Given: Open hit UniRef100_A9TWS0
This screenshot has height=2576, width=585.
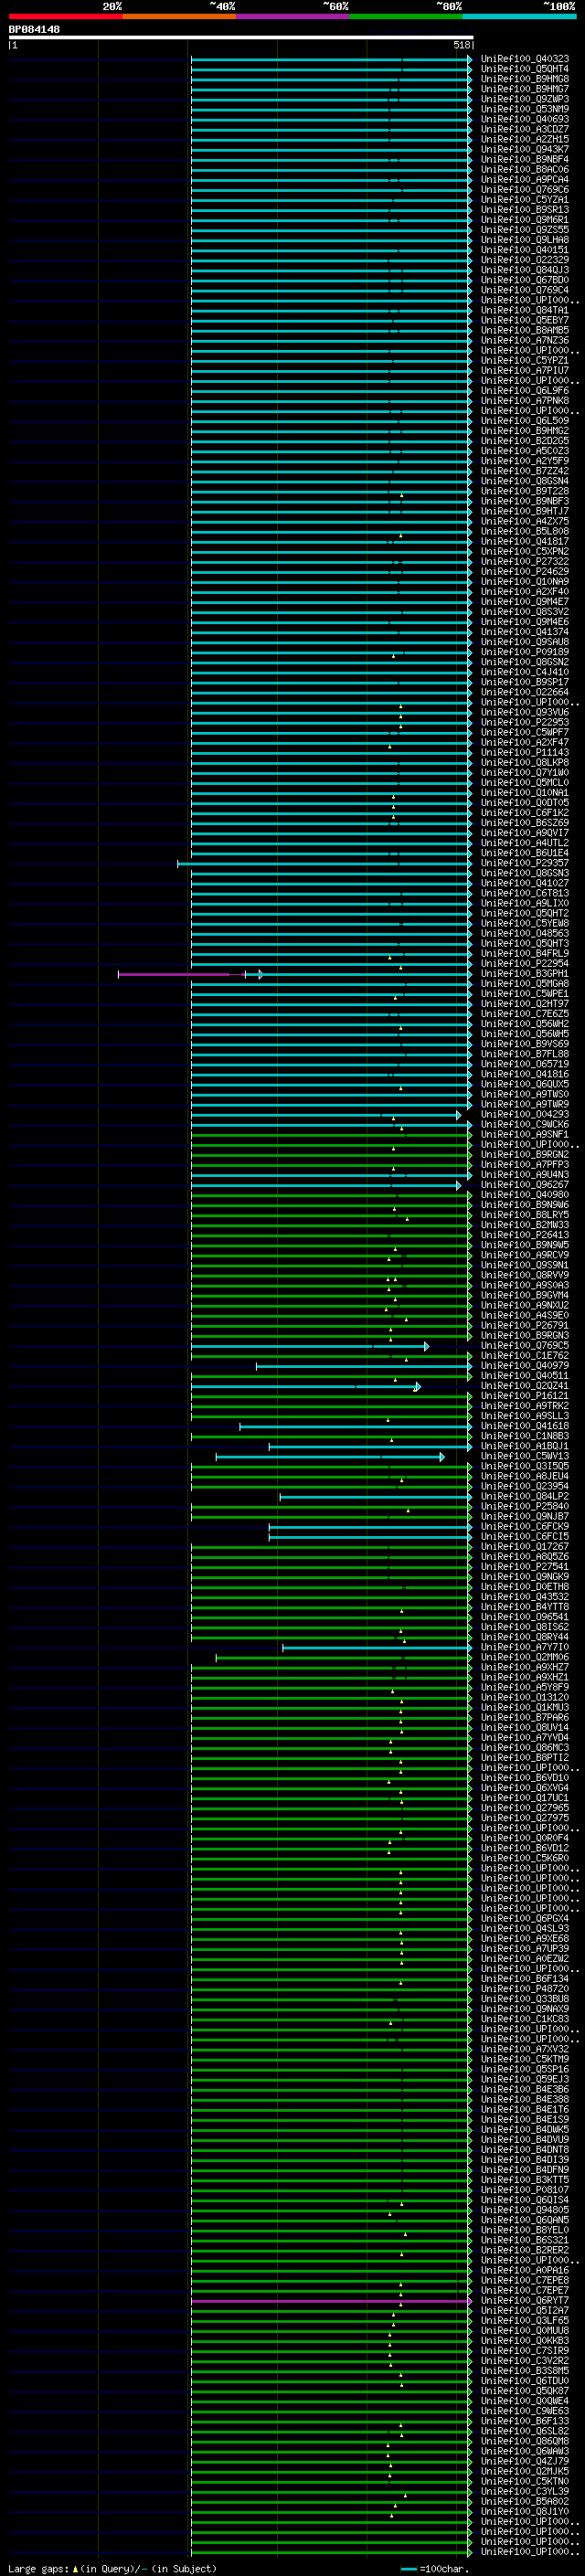Looking at the screenshot, I should (x=525, y=1095).
